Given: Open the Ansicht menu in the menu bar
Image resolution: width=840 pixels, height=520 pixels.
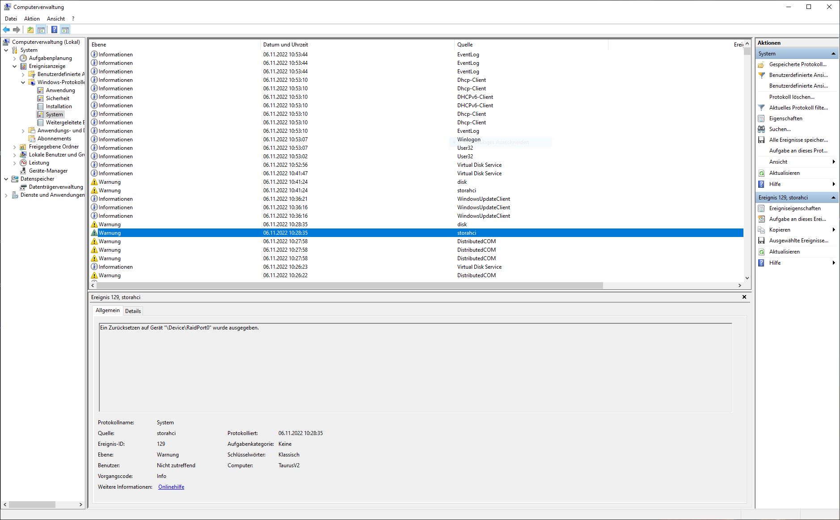Looking at the screenshot, I should click(56, 19).
